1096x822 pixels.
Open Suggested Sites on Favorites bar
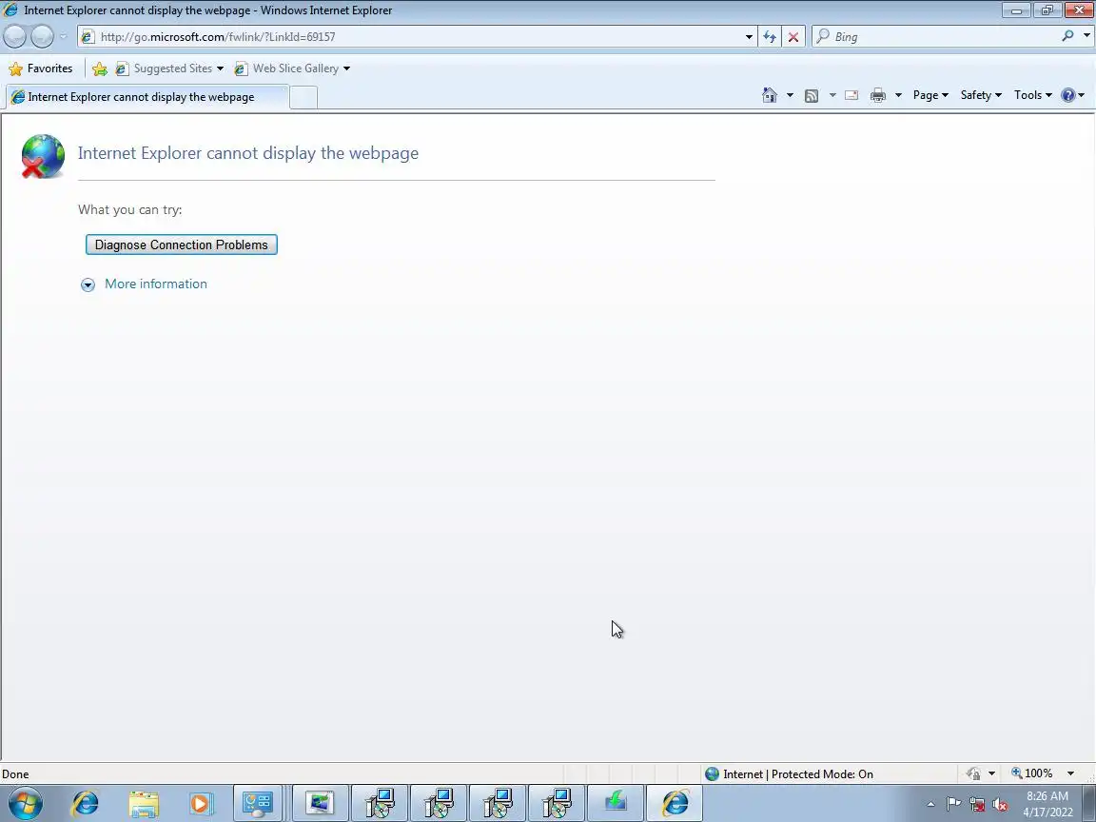(x=170, y=68)
